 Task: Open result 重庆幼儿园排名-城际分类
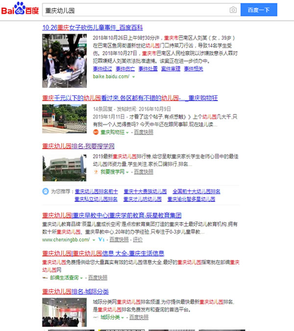(75, 292)
